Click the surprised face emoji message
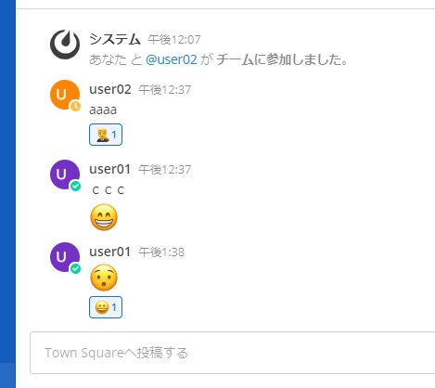The height and width of the screenshot is (388, 435). [104, 278]
